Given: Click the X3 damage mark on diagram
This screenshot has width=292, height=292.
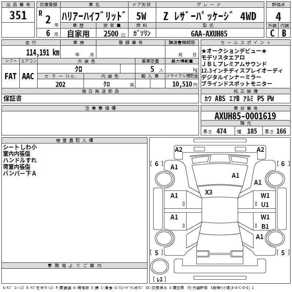Looking at the screenshot, I should click(209, 192).
